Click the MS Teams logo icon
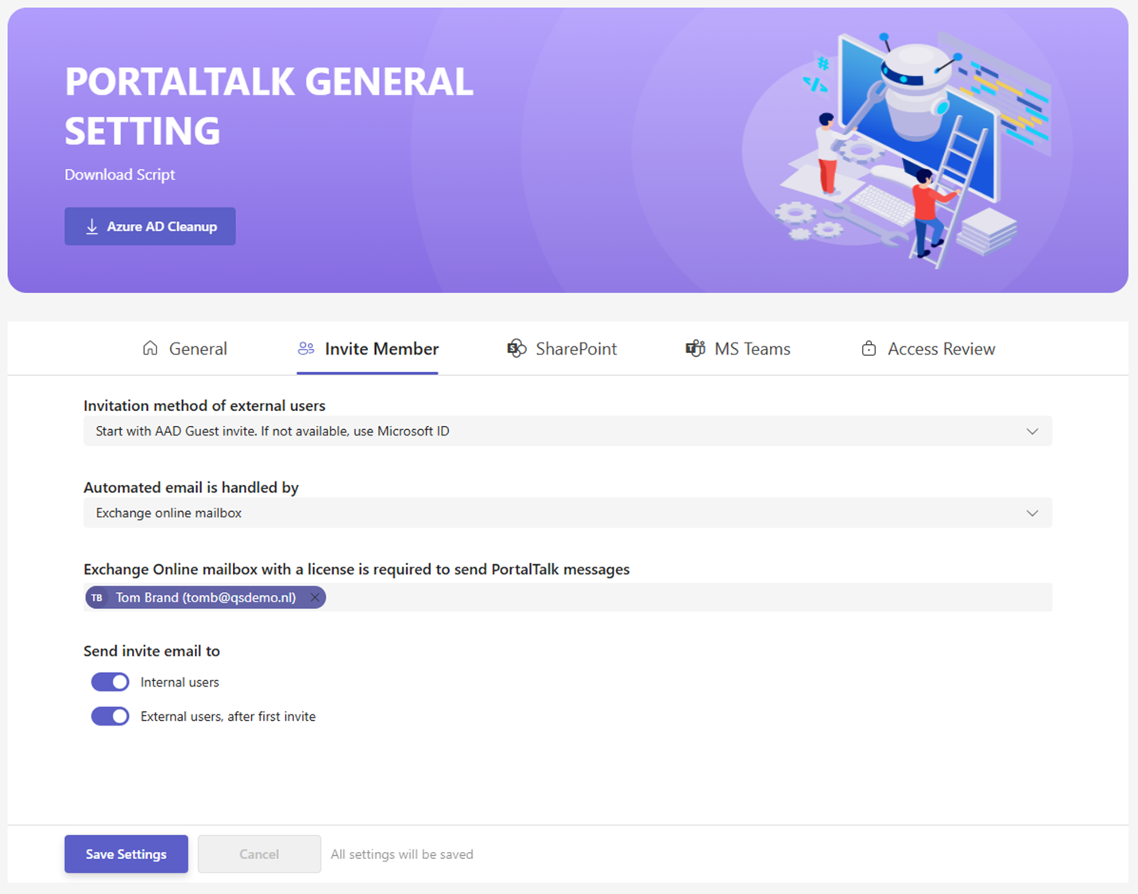The height and width of the screenshot is (894, 1138). (x=695, y=348)
